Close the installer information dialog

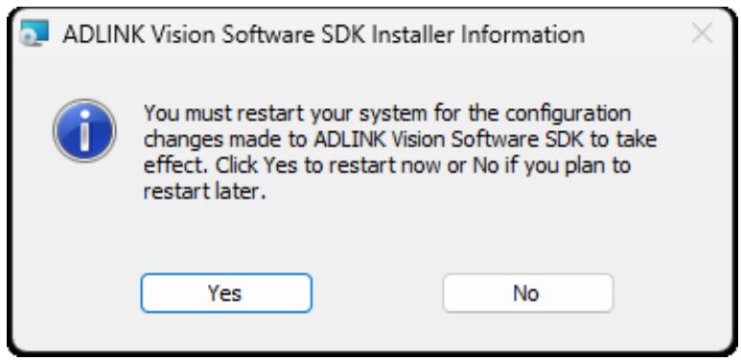pos(702,34)
